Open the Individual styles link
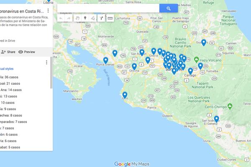 7,69
